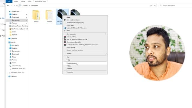Open Documents under This PC
Viewport: 192px width, 108px height.
point(16,51)
